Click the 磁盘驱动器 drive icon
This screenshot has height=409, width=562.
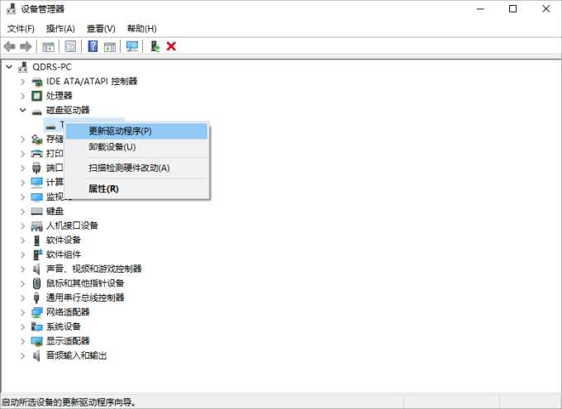pos(36,112)
